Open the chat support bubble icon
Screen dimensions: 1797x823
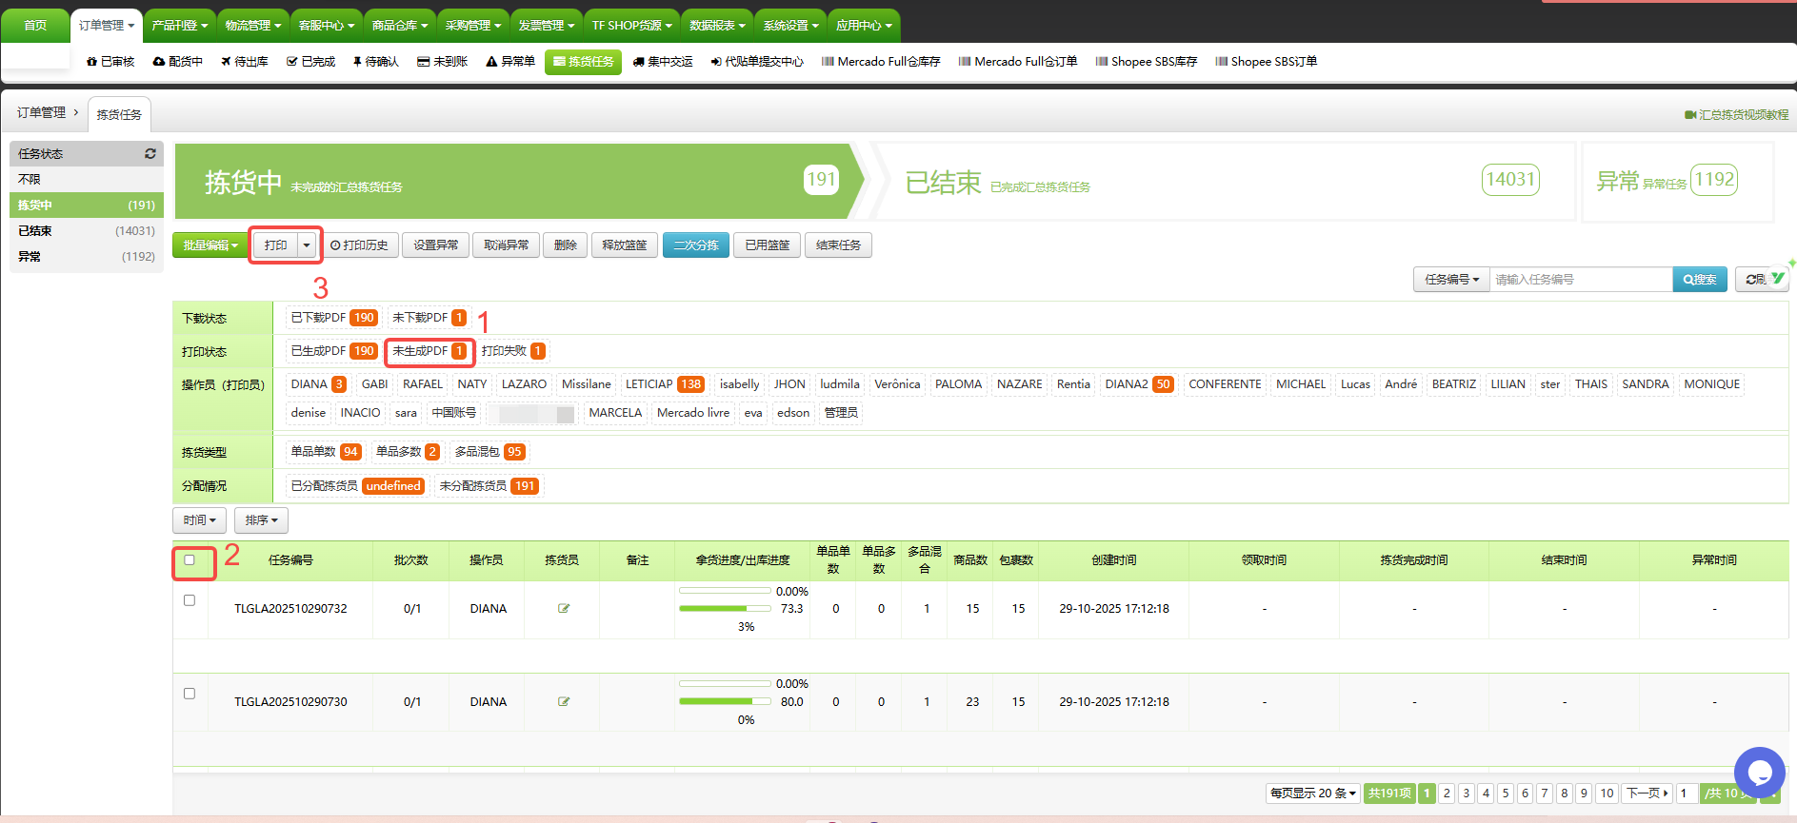point(1759,772)
